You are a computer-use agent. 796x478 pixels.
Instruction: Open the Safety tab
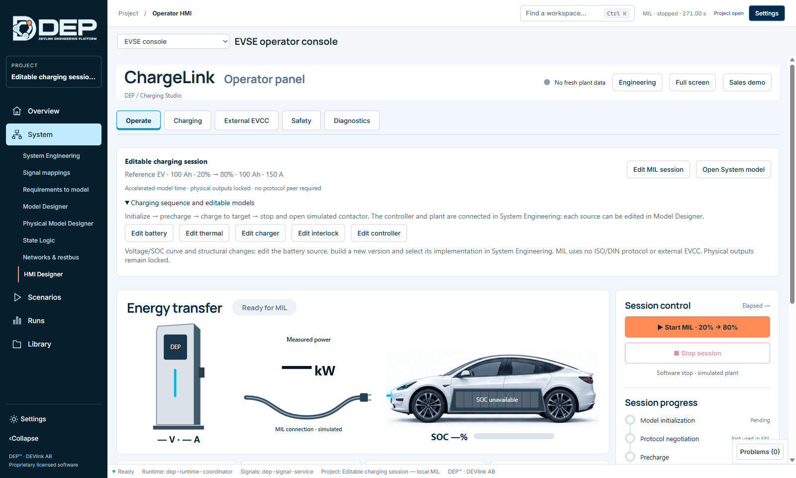click(301, 120)
